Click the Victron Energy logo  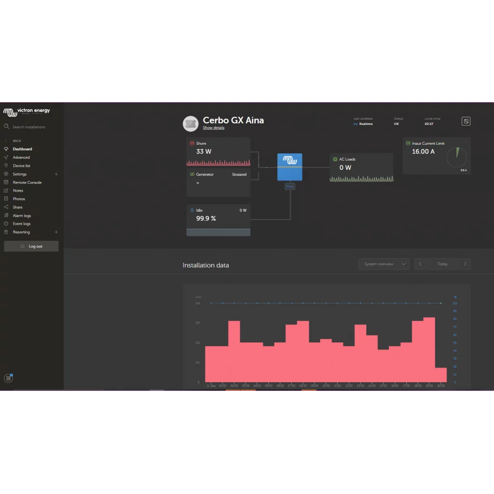[27, 111]
